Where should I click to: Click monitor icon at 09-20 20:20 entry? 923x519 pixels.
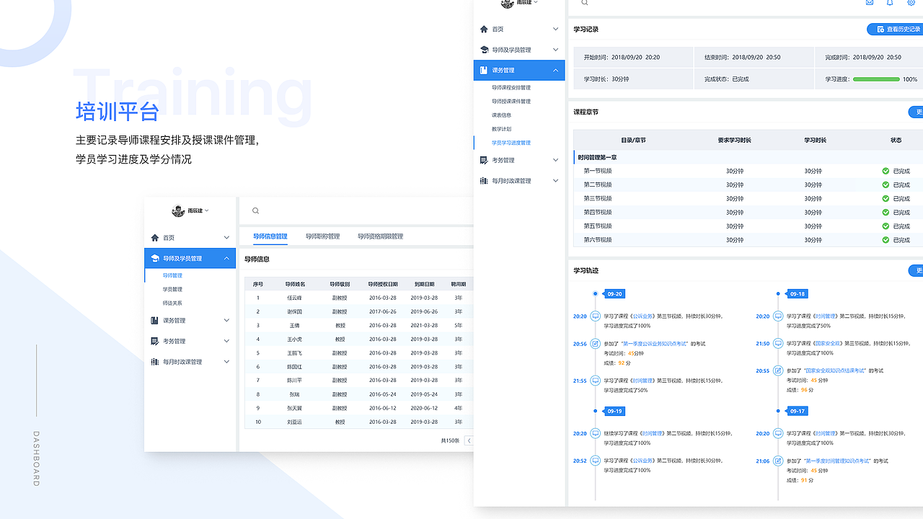596,316
